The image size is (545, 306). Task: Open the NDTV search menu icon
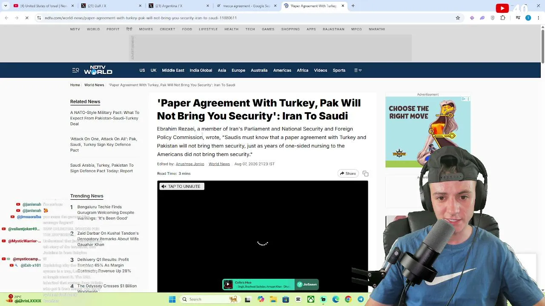[x=75, y=71]
